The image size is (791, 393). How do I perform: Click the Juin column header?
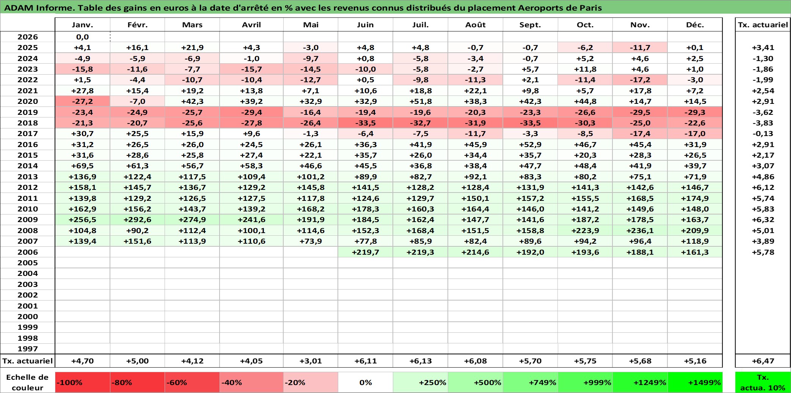click(365, 25)
